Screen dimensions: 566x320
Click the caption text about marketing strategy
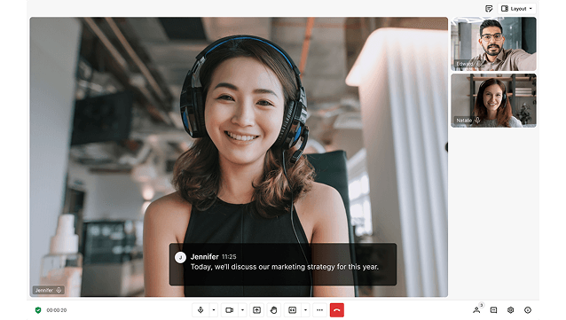[x=285, y=267]
